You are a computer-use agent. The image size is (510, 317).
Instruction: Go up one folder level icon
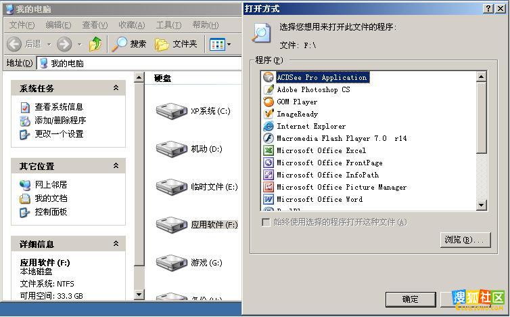[x=95, y=44]
